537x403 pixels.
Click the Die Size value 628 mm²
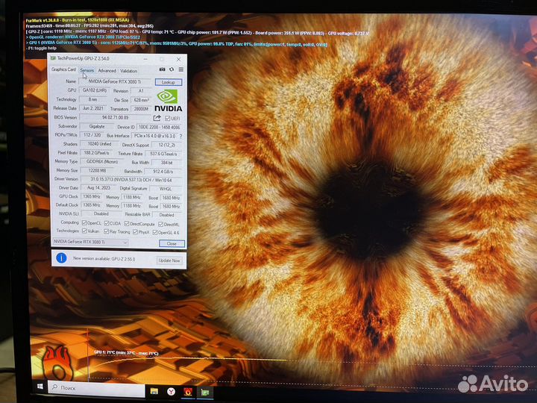141,100
